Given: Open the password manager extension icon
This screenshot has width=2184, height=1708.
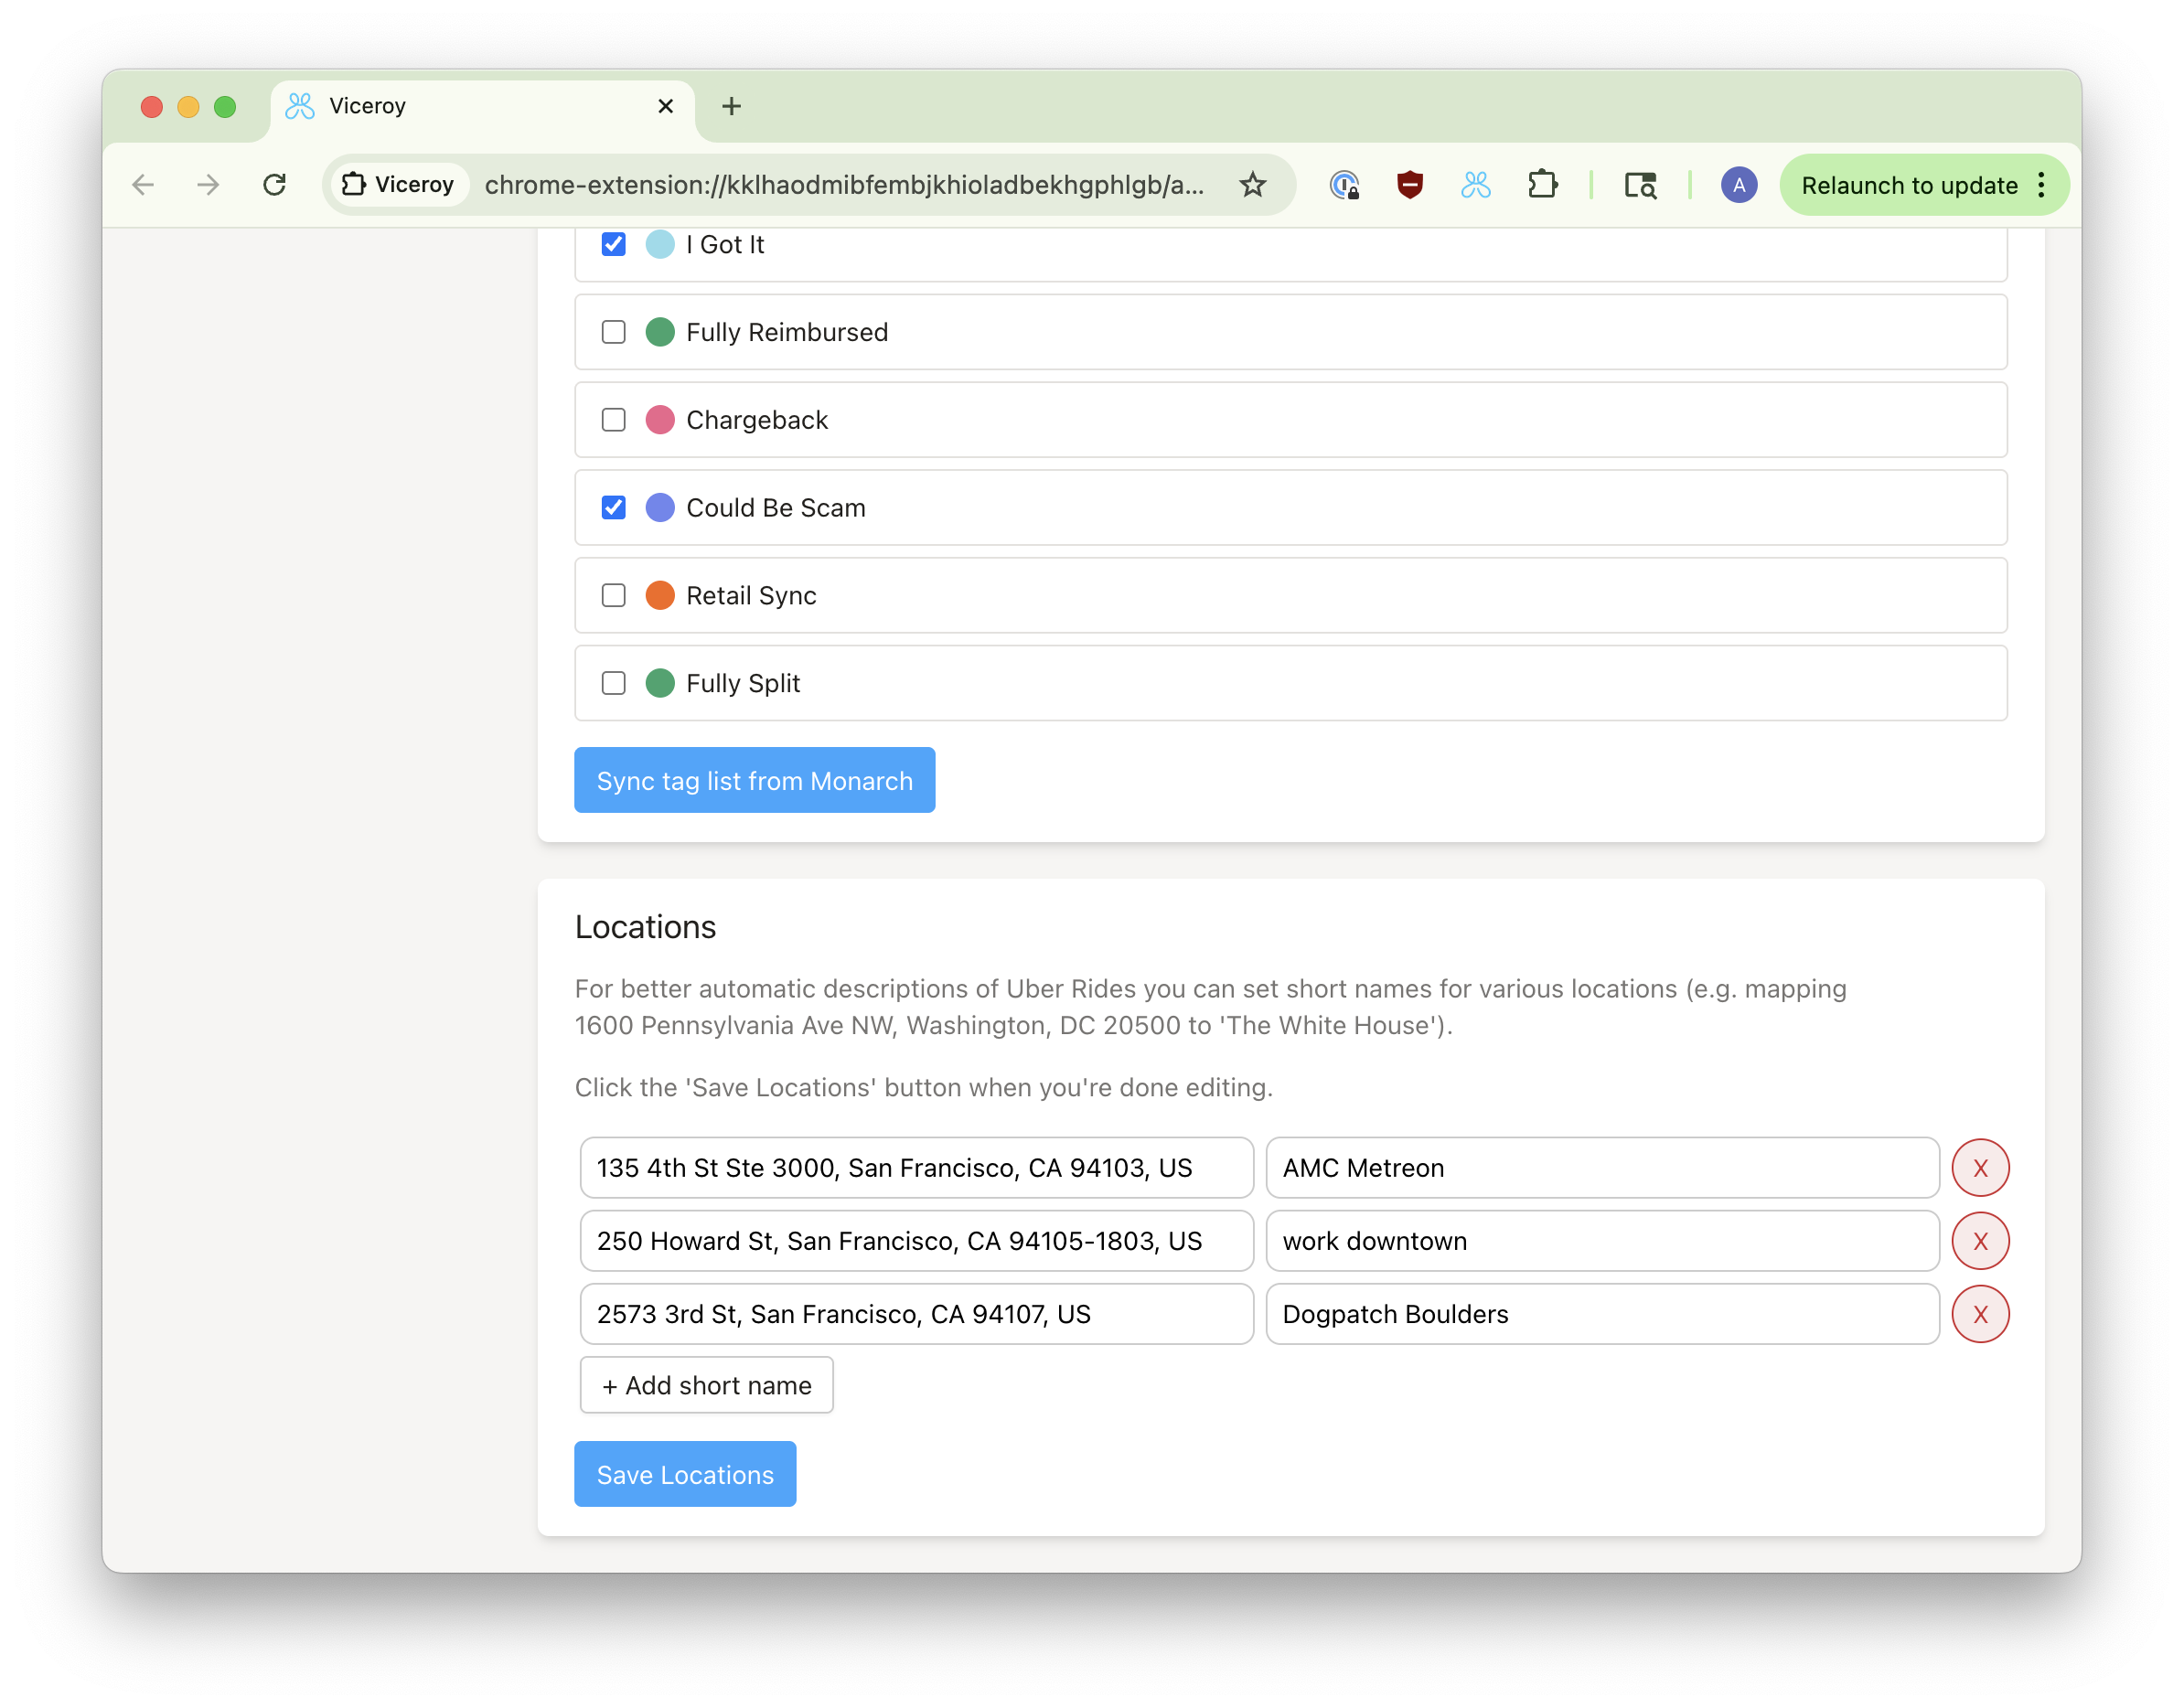Looking at the screenshot, I should pos(1343,185).
